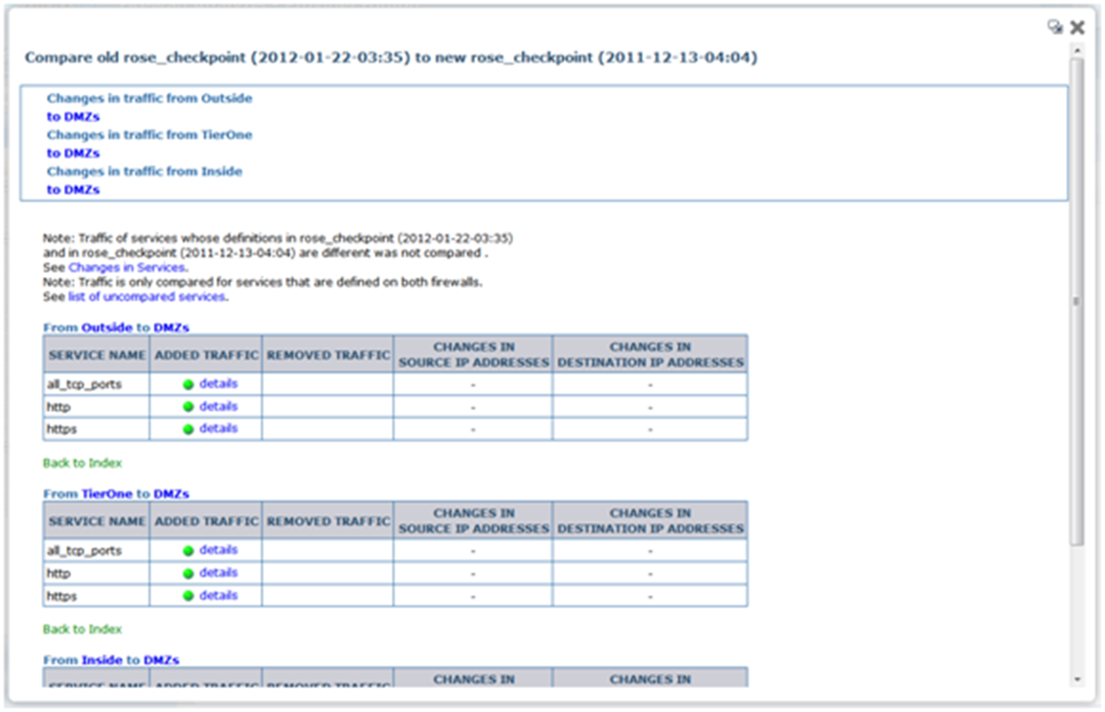Click the scrollbar up arrow

1076,50
